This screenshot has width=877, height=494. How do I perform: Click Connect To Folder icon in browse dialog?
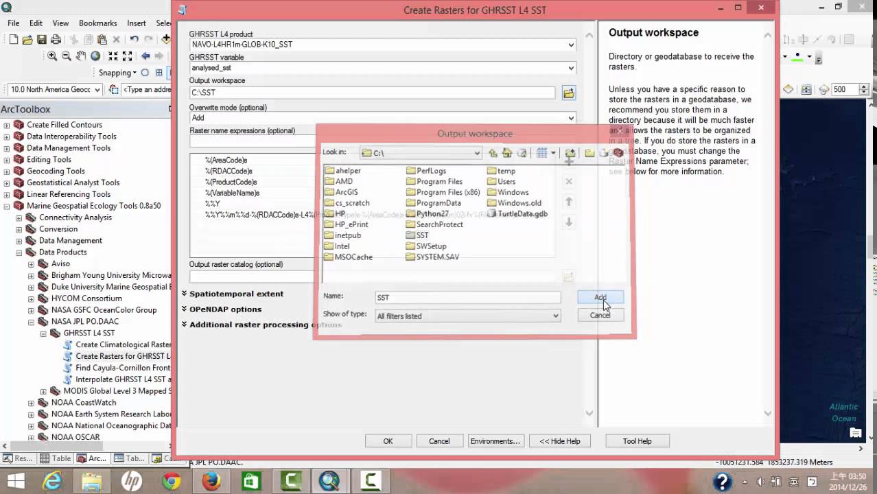point(570,153)
